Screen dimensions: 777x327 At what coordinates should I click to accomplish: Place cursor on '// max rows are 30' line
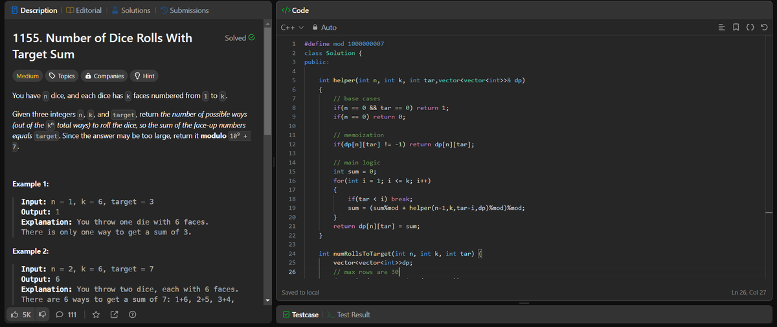point(366,272)
